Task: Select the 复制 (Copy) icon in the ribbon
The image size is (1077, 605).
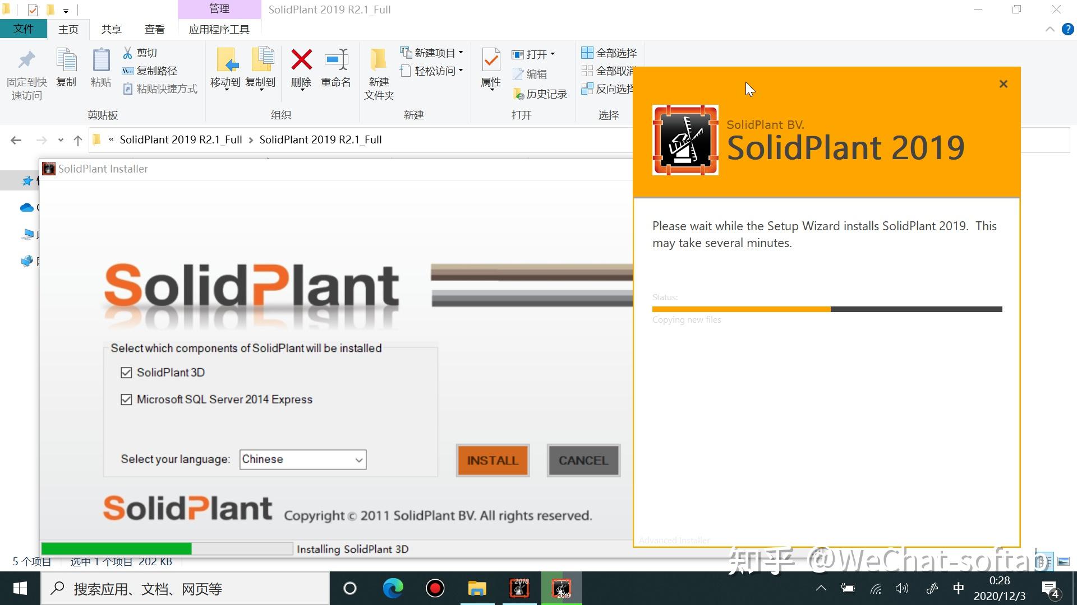Action: click(x=66, y=69)
